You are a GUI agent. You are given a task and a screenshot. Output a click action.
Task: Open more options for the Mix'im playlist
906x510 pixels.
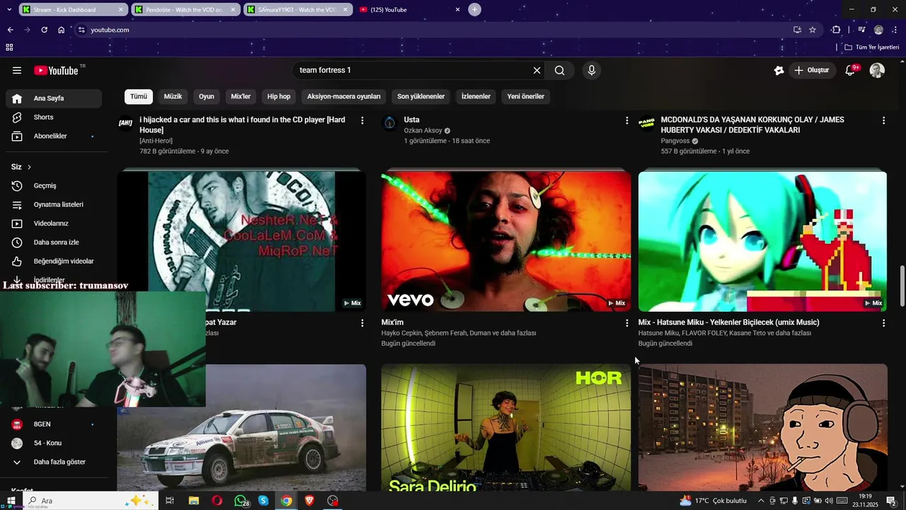click(x=626, y=323)
